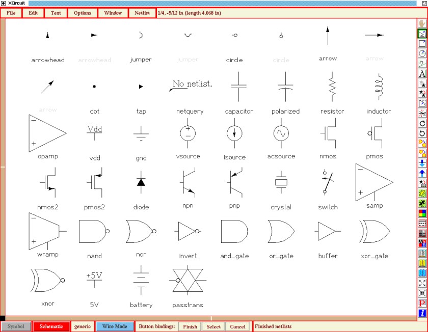This screenshot has width=428, height=332.
Task: Click the blue info help icon
Action: [422, 313]
